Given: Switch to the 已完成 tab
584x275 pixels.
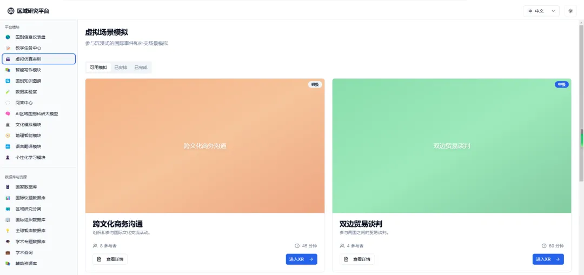Looking at the screenshot, I should 141,68.
